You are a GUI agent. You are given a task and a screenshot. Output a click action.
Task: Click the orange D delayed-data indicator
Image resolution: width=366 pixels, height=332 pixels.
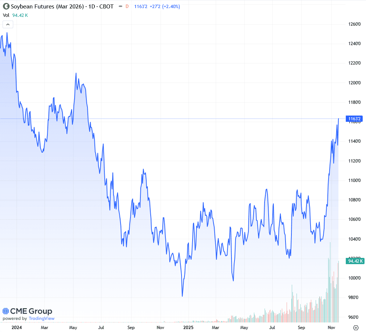click(127, 7)
